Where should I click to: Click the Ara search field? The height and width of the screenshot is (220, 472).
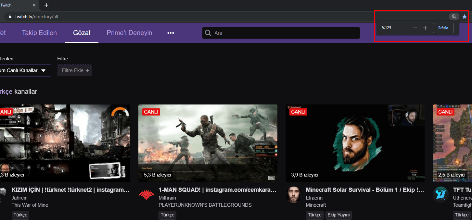(x=281, y=33)
